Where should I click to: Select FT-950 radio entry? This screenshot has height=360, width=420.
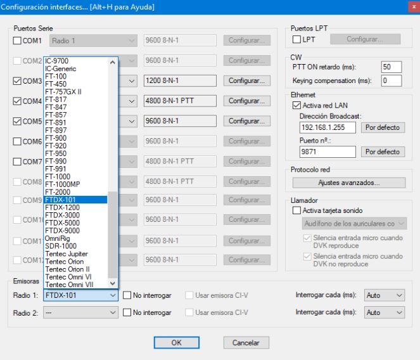76,153
